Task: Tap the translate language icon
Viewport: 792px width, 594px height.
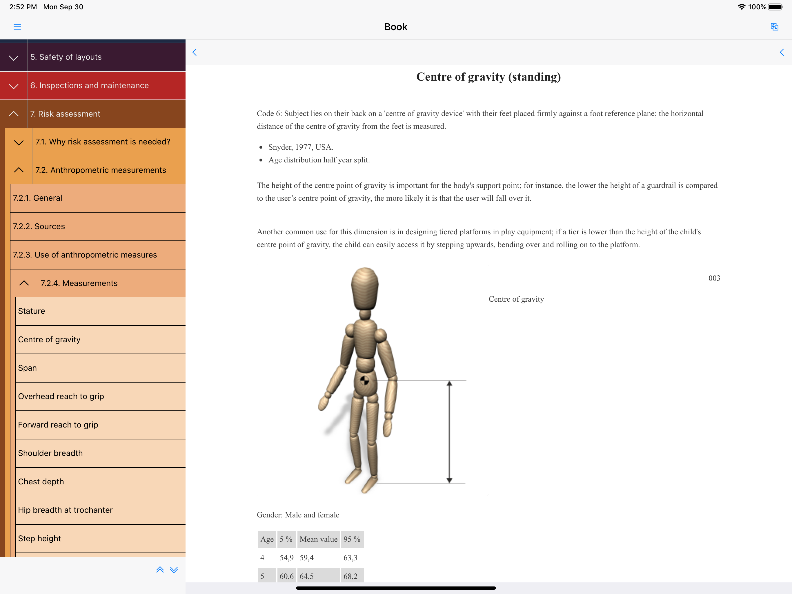Action: coord(774,27)
